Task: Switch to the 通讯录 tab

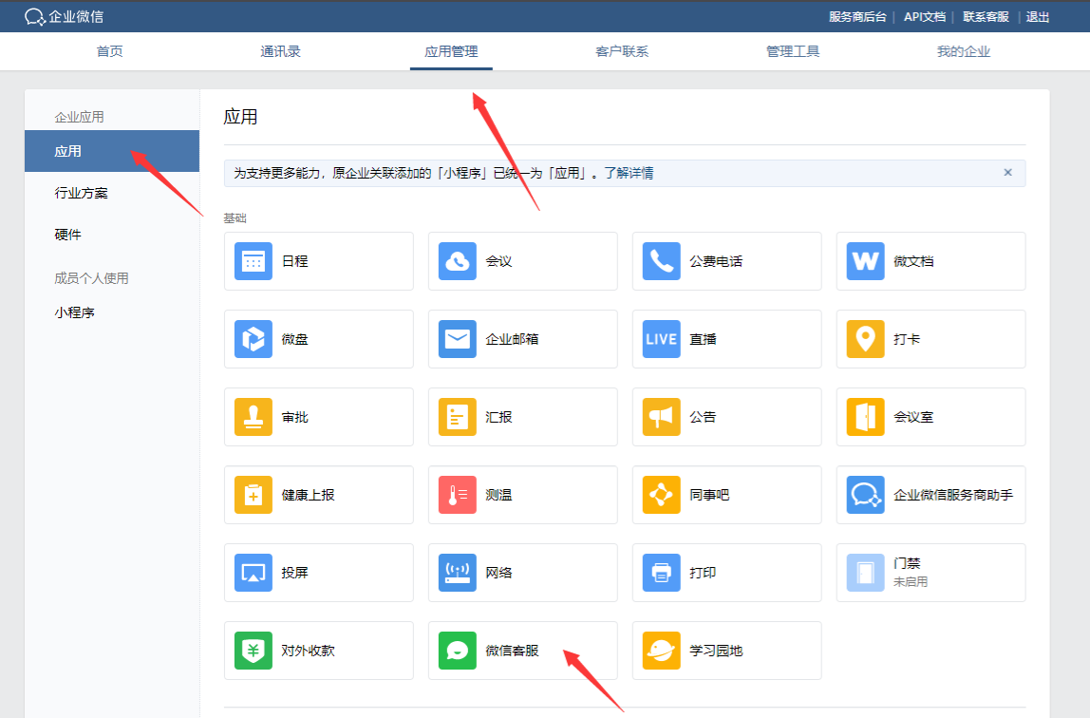Action: click(x=280, y=51)
